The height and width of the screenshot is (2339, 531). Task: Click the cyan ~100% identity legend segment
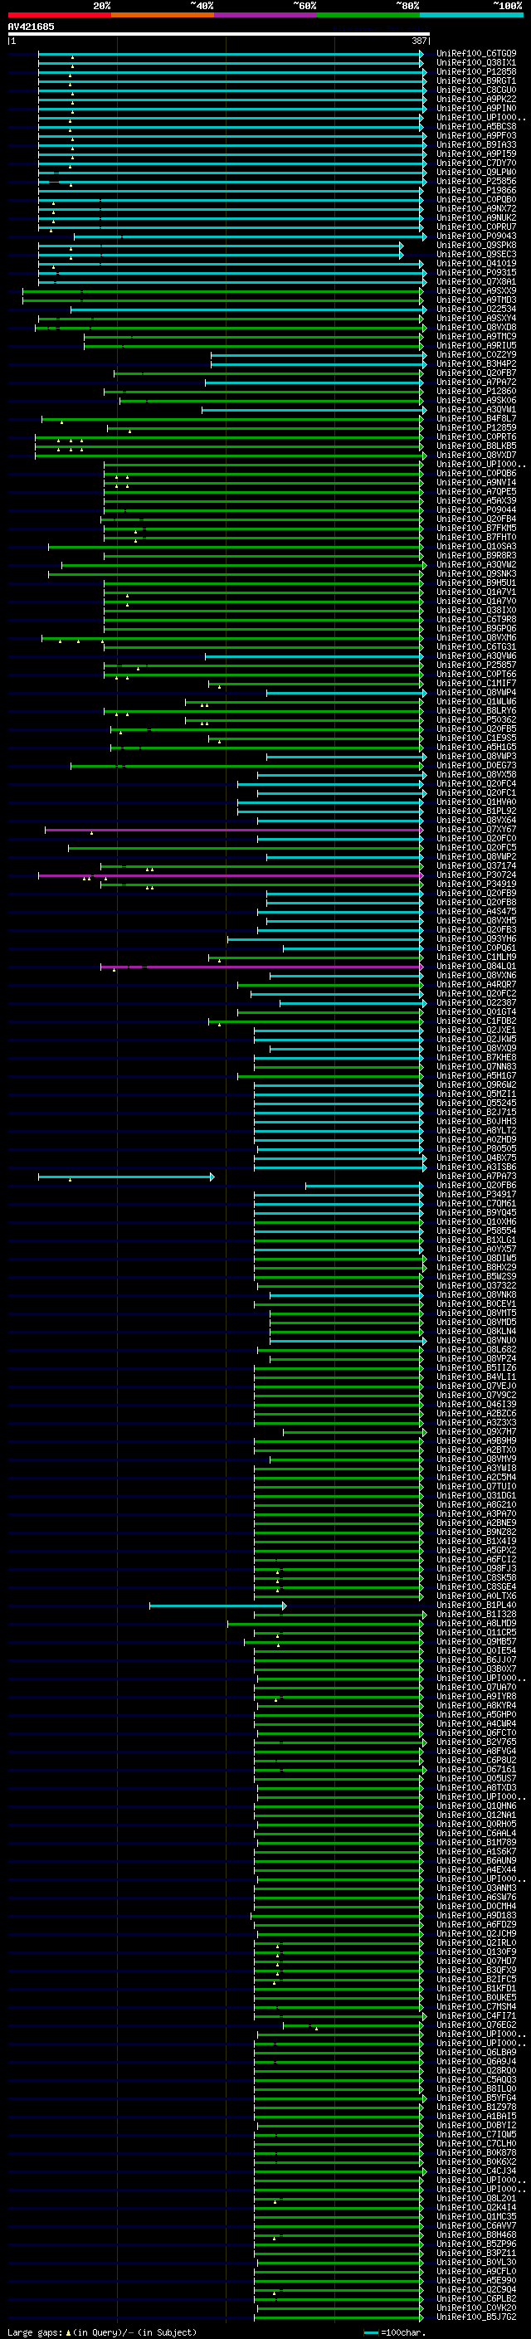click(x=471, y=15)
